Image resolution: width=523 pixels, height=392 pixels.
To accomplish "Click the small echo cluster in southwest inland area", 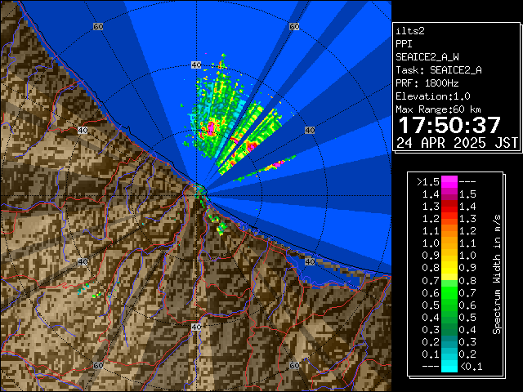I will [x=90, y=291].
